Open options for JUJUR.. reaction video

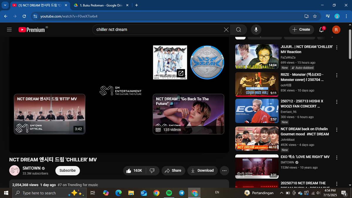click(x=337, y=47)
